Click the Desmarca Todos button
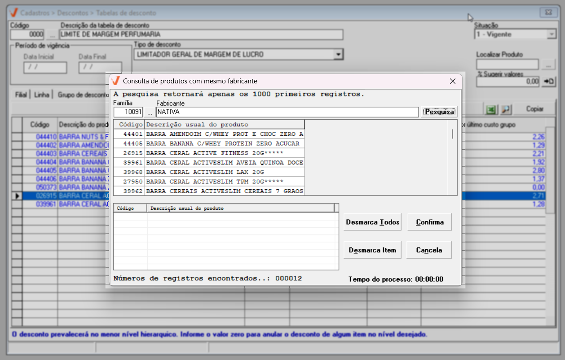The image size is (565, 360). (372, 222)
